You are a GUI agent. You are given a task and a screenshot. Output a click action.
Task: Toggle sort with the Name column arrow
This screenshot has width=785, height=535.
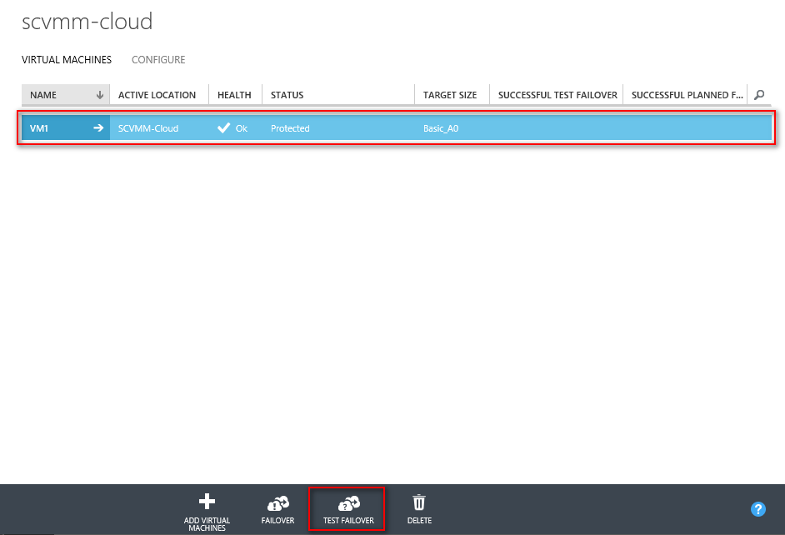[x=100, y=95]
